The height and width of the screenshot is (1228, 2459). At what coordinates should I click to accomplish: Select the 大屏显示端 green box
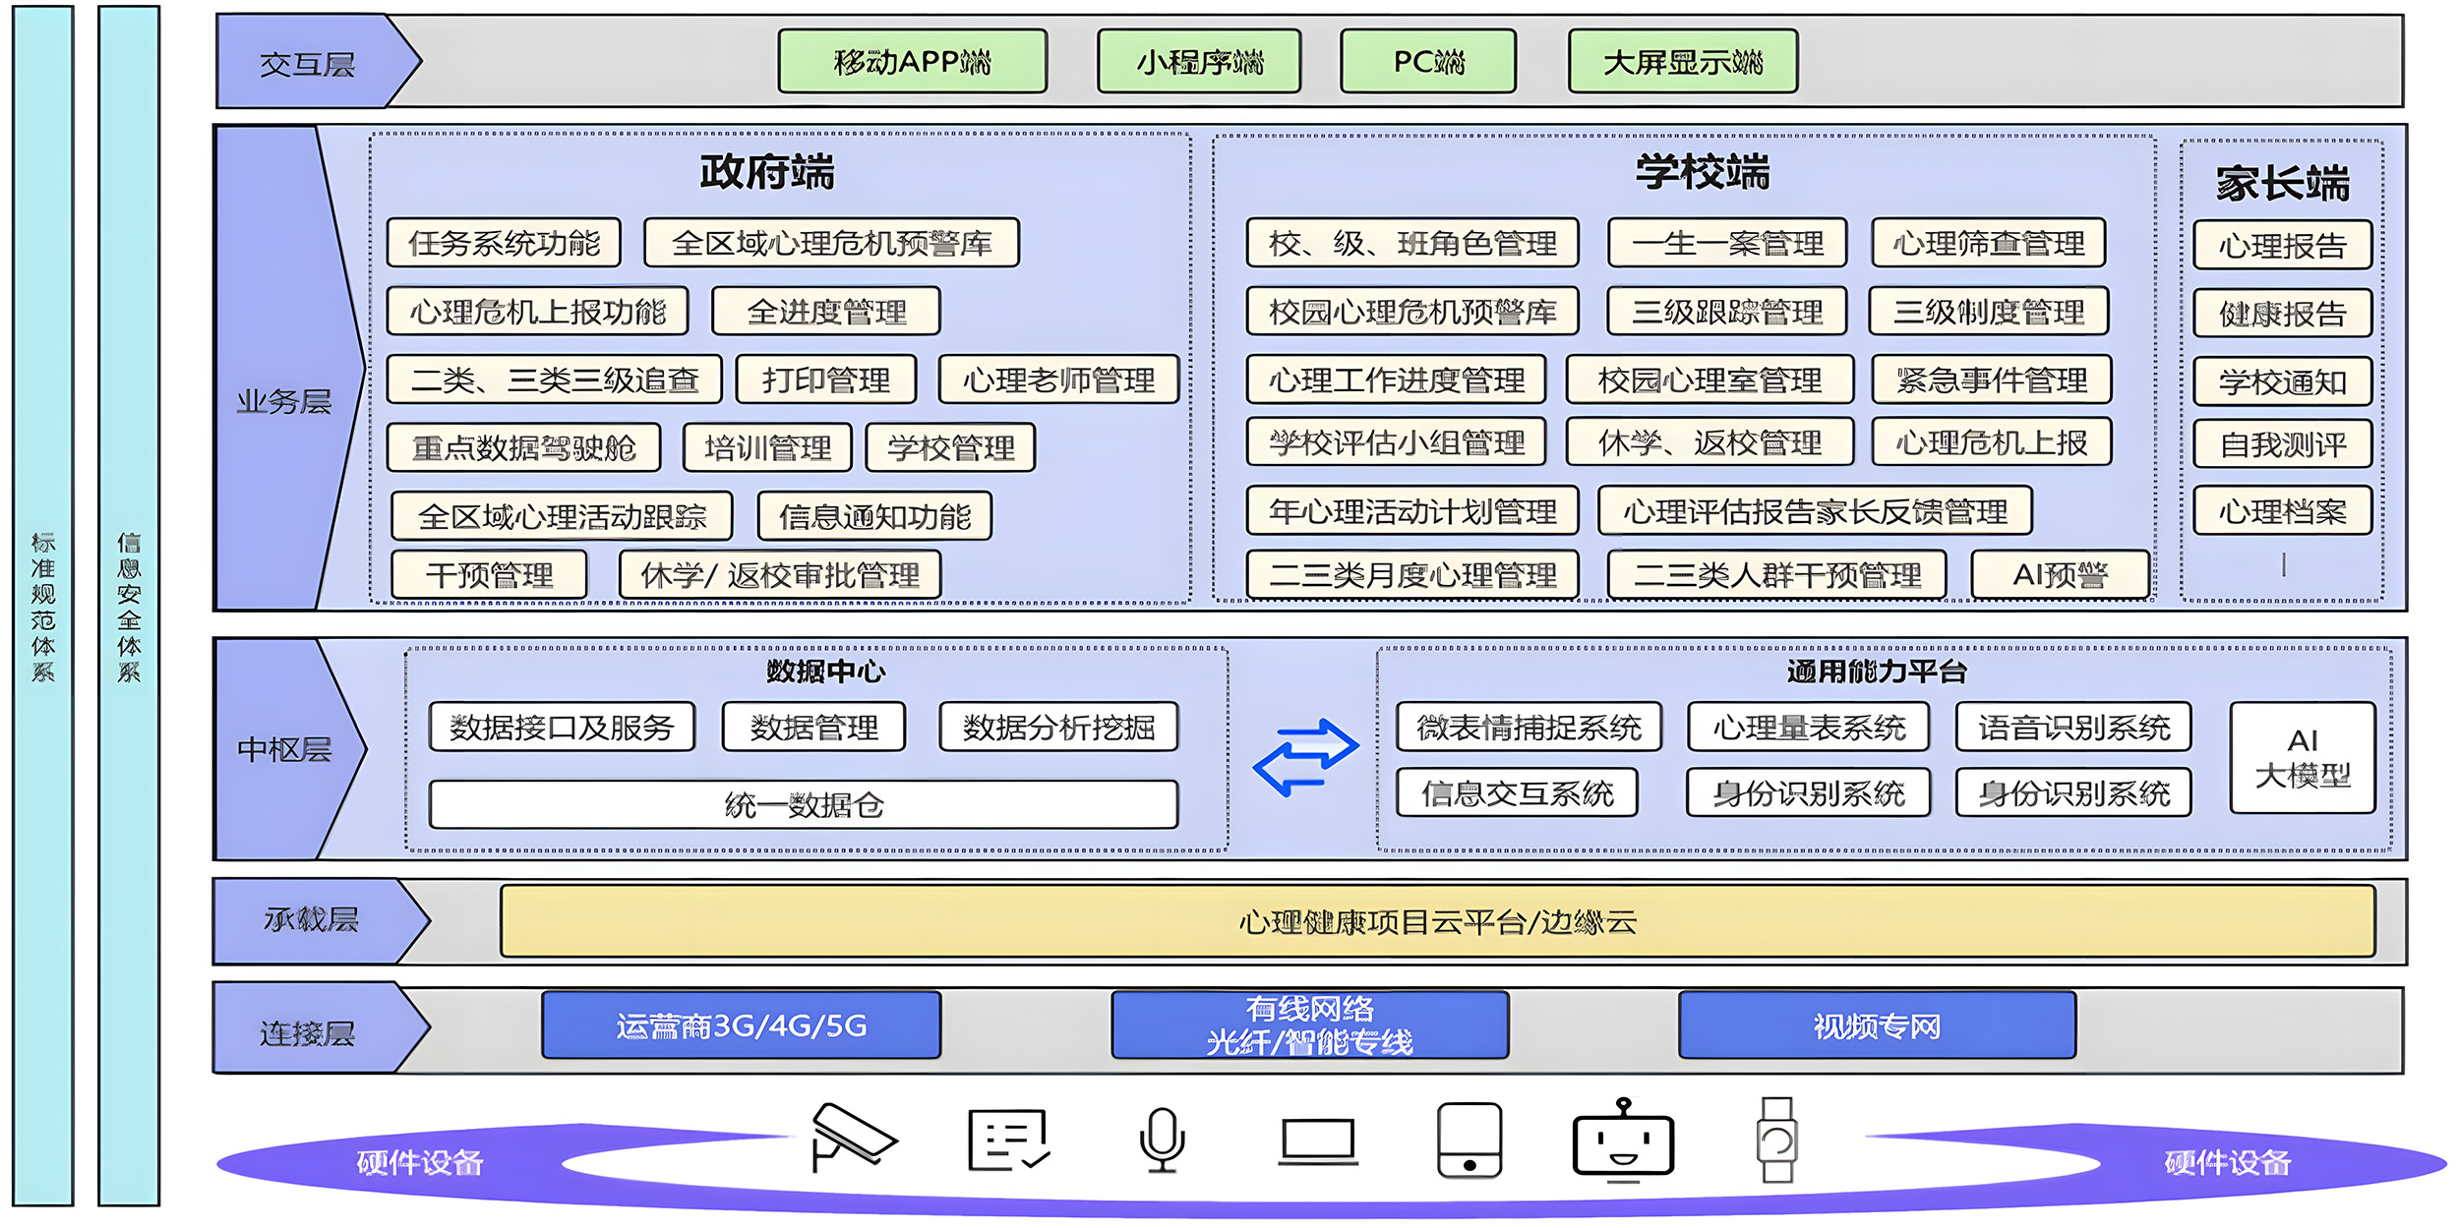click(x=1682, y=62)
